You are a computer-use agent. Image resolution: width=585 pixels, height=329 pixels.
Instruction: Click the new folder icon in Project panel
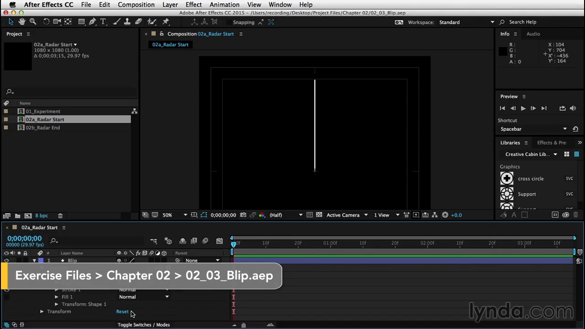click(x=17, y=216)
